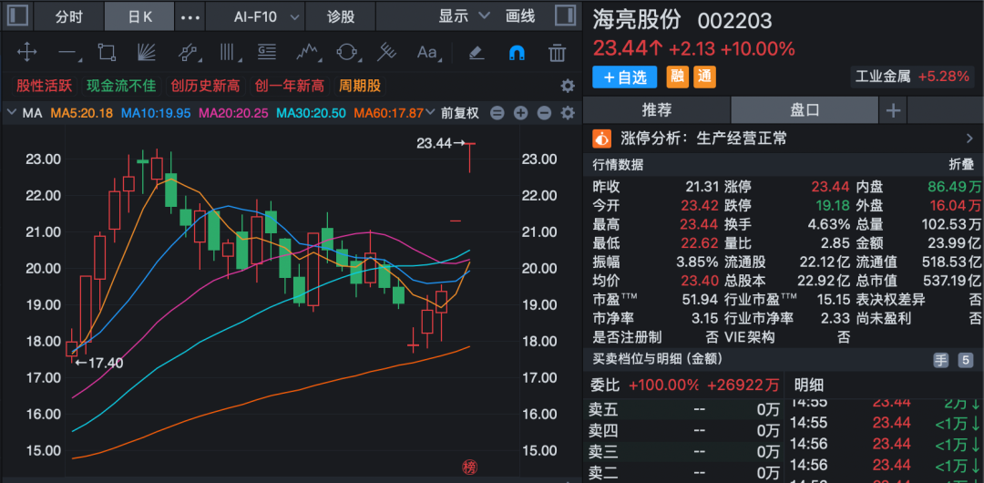
Task: Collapse market data with 折叠
Action: pyautogui.click(x=961, y=165)
